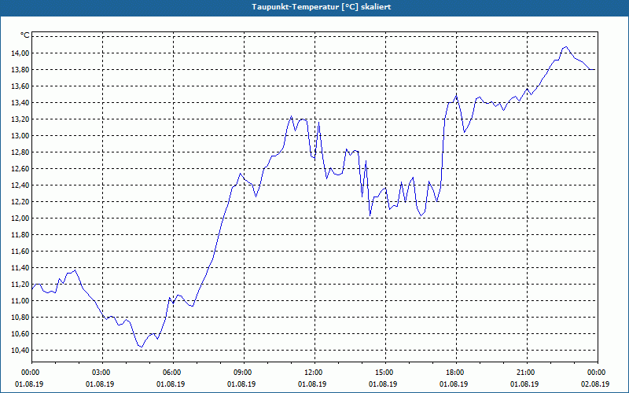This screenshot has height=393, width=629.
Task: Click the 13,80 y-axis value
Action: click(x=21, y=70)
